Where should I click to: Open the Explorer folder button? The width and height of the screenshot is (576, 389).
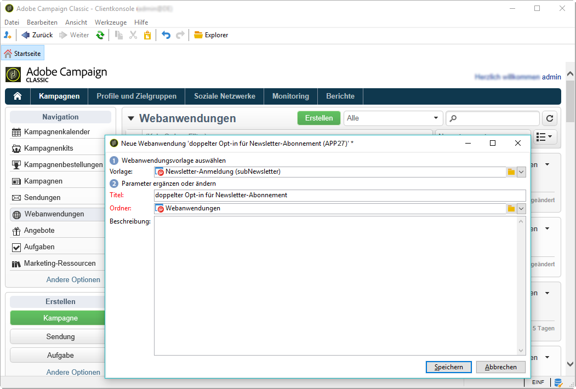point(211,35)
